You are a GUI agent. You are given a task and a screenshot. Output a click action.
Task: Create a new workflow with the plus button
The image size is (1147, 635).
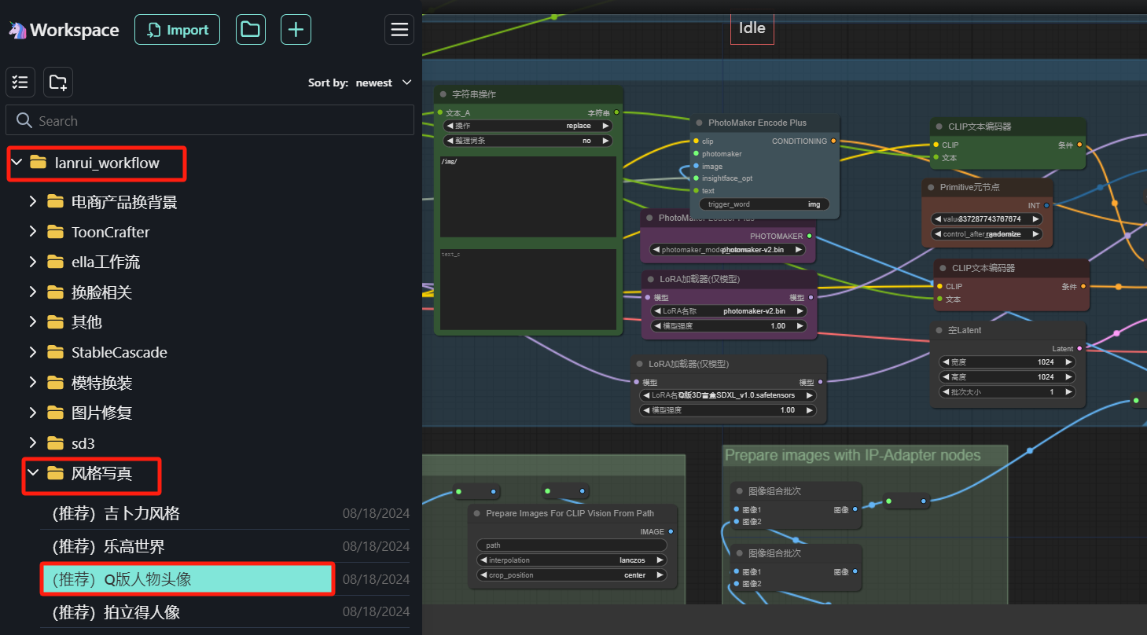tap(296, 30)
